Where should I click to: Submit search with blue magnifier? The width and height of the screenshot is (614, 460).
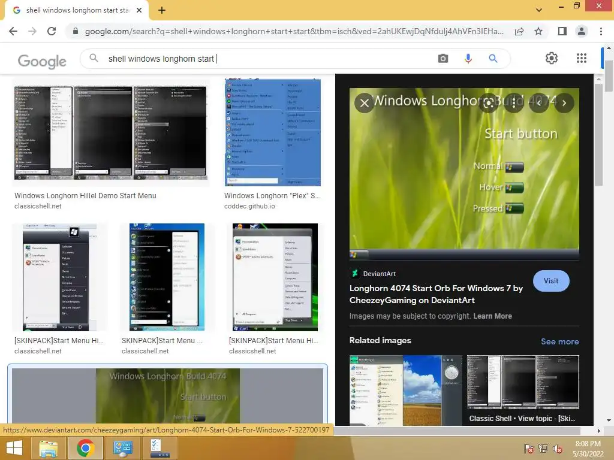pyautogui.click(x=493, y=59)
